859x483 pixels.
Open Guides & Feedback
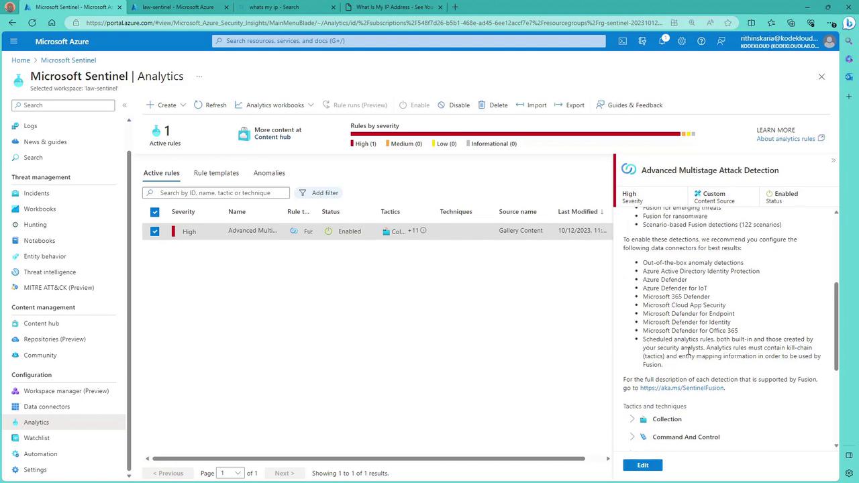click(x=629, y=105)
